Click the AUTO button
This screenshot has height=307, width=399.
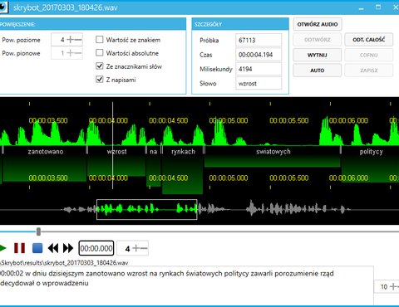[x=318, y=71]
